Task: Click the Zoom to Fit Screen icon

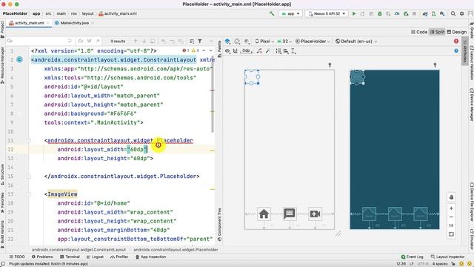Action: click(x=451, y=234)
